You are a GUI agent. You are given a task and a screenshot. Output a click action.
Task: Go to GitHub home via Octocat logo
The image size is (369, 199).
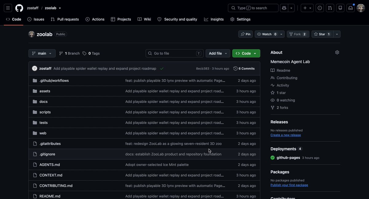click(x=19, y=8)
